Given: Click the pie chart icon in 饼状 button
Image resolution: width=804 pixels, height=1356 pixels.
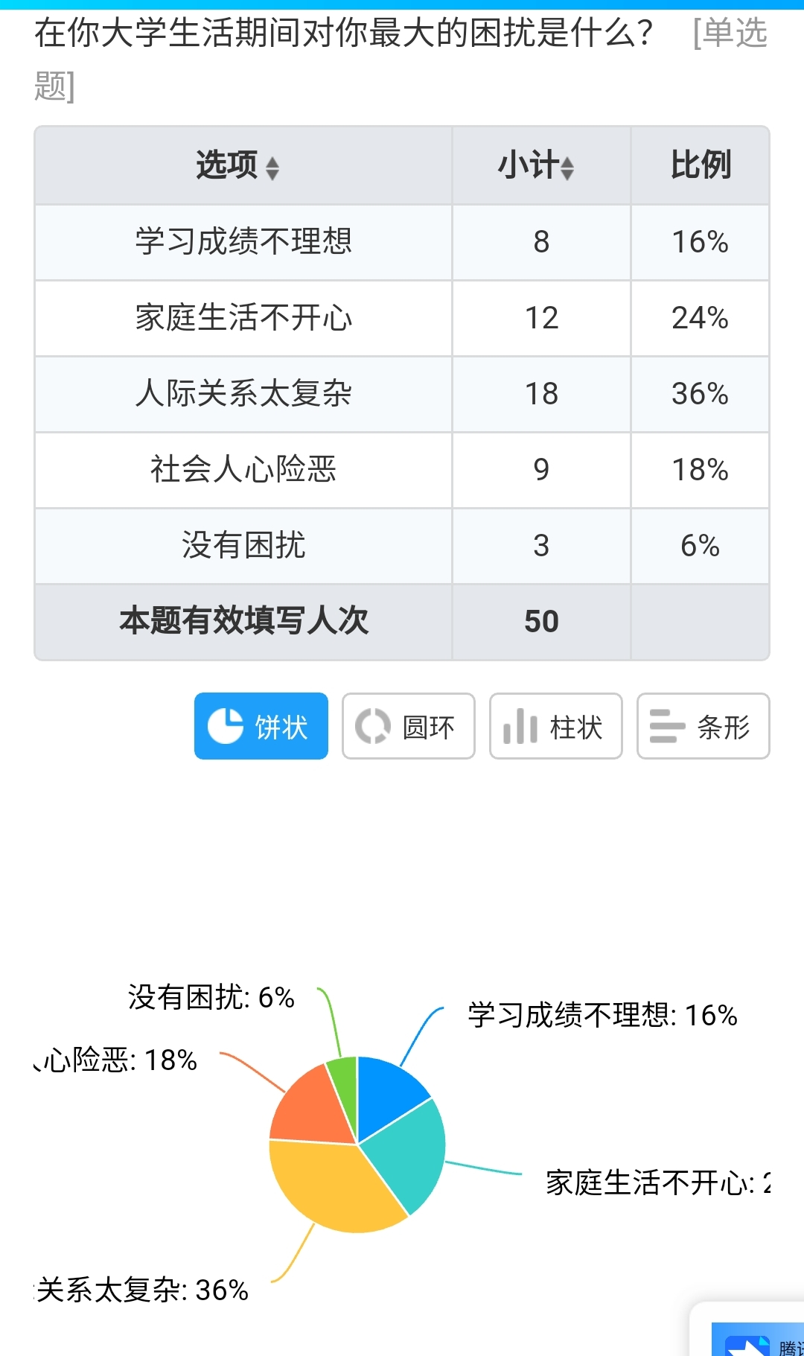Looking at the screenshot, I should click(225, 726).
